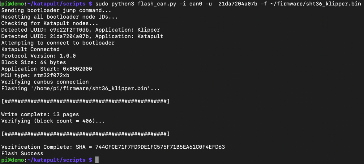
Task: Click the 'Application: Klipper' text
Action: [127, 30]
